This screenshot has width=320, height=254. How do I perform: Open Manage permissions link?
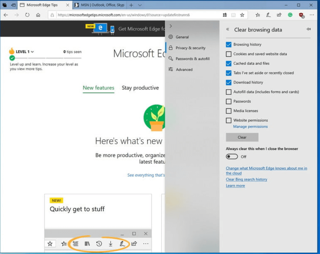click(x=250, y=127)
